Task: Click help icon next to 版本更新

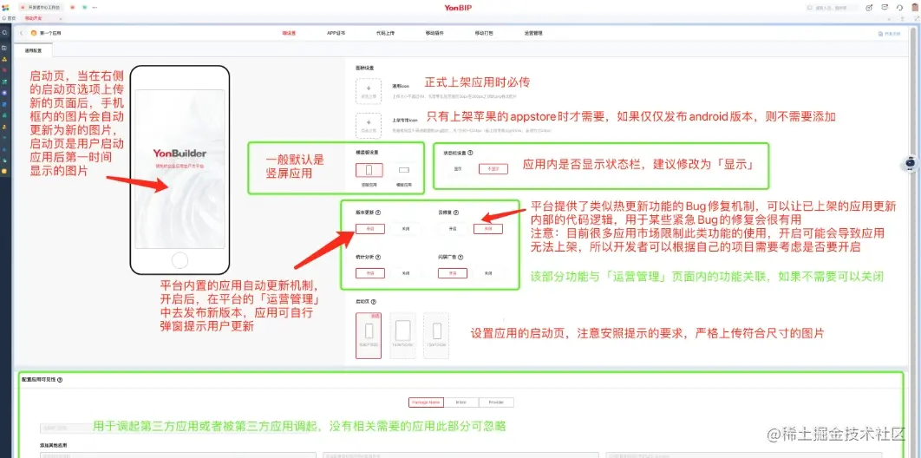Action: 378,213
